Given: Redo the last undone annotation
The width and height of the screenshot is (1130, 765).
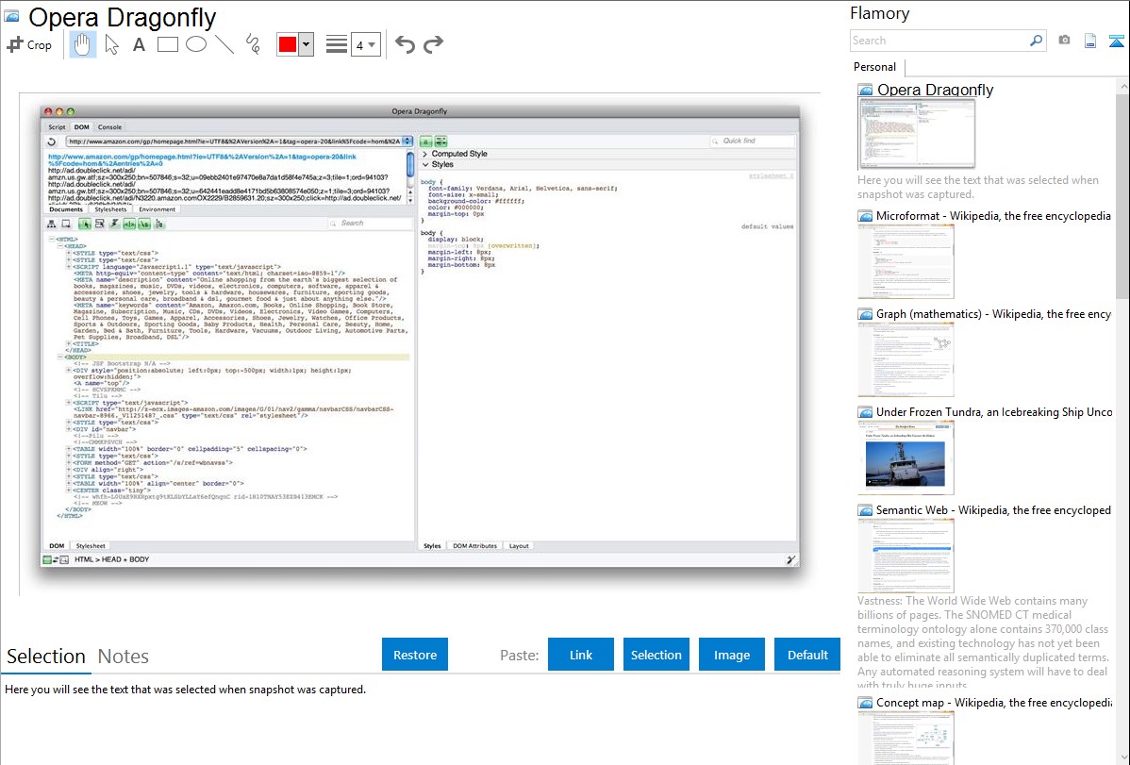Looking at the screenshot, I should 433,44.
